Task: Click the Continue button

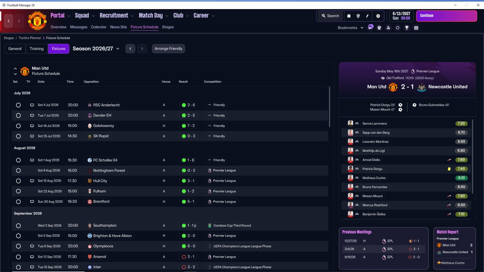Action: click(447, 16)
